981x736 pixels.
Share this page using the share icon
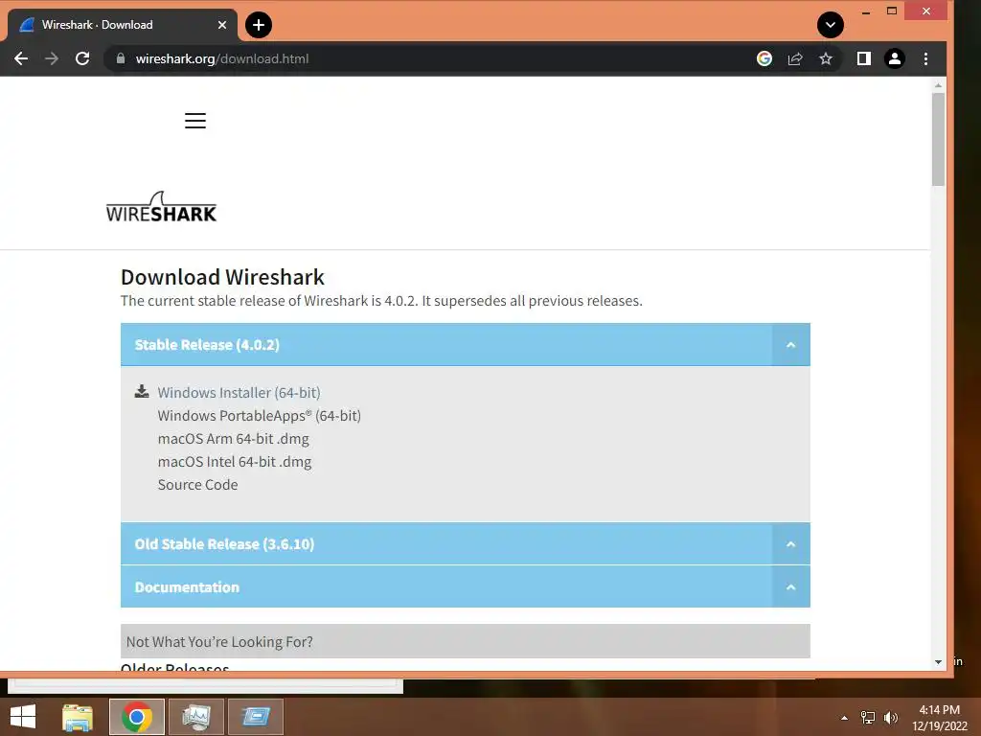[x=795, y=58]
